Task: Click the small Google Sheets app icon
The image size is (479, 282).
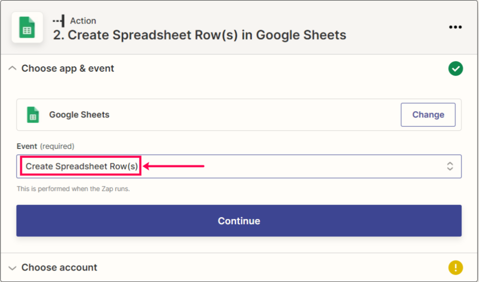Action: pyautogui.click(x=33, y=115)
